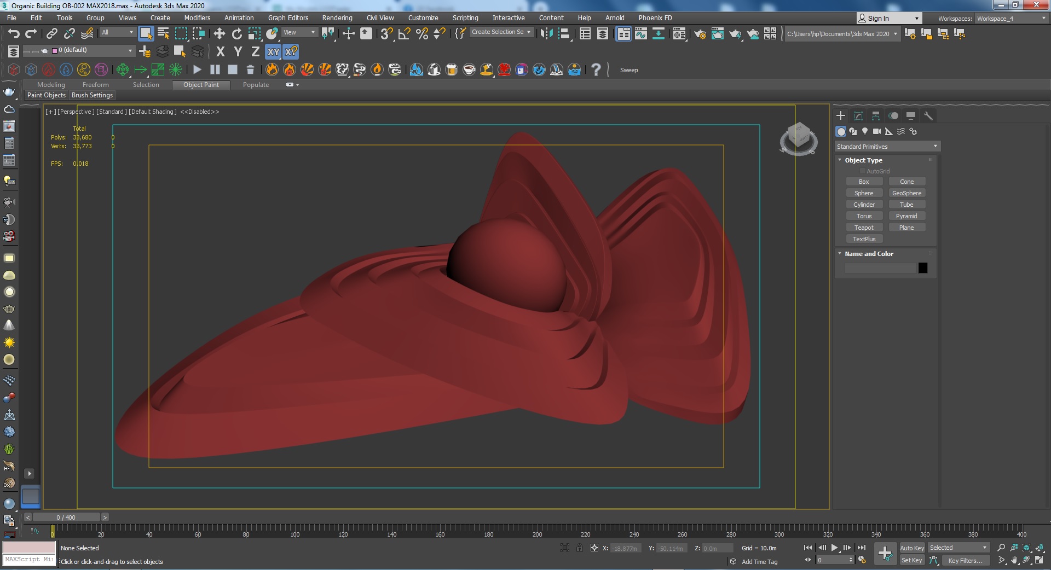Enable the AutoGrid checkbox
Screen dimensions: 1051x570
863,171
